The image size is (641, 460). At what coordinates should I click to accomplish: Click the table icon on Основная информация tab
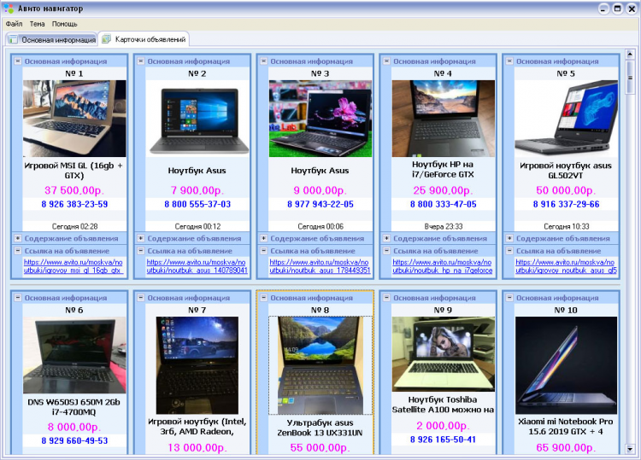(x=13, y=39)
